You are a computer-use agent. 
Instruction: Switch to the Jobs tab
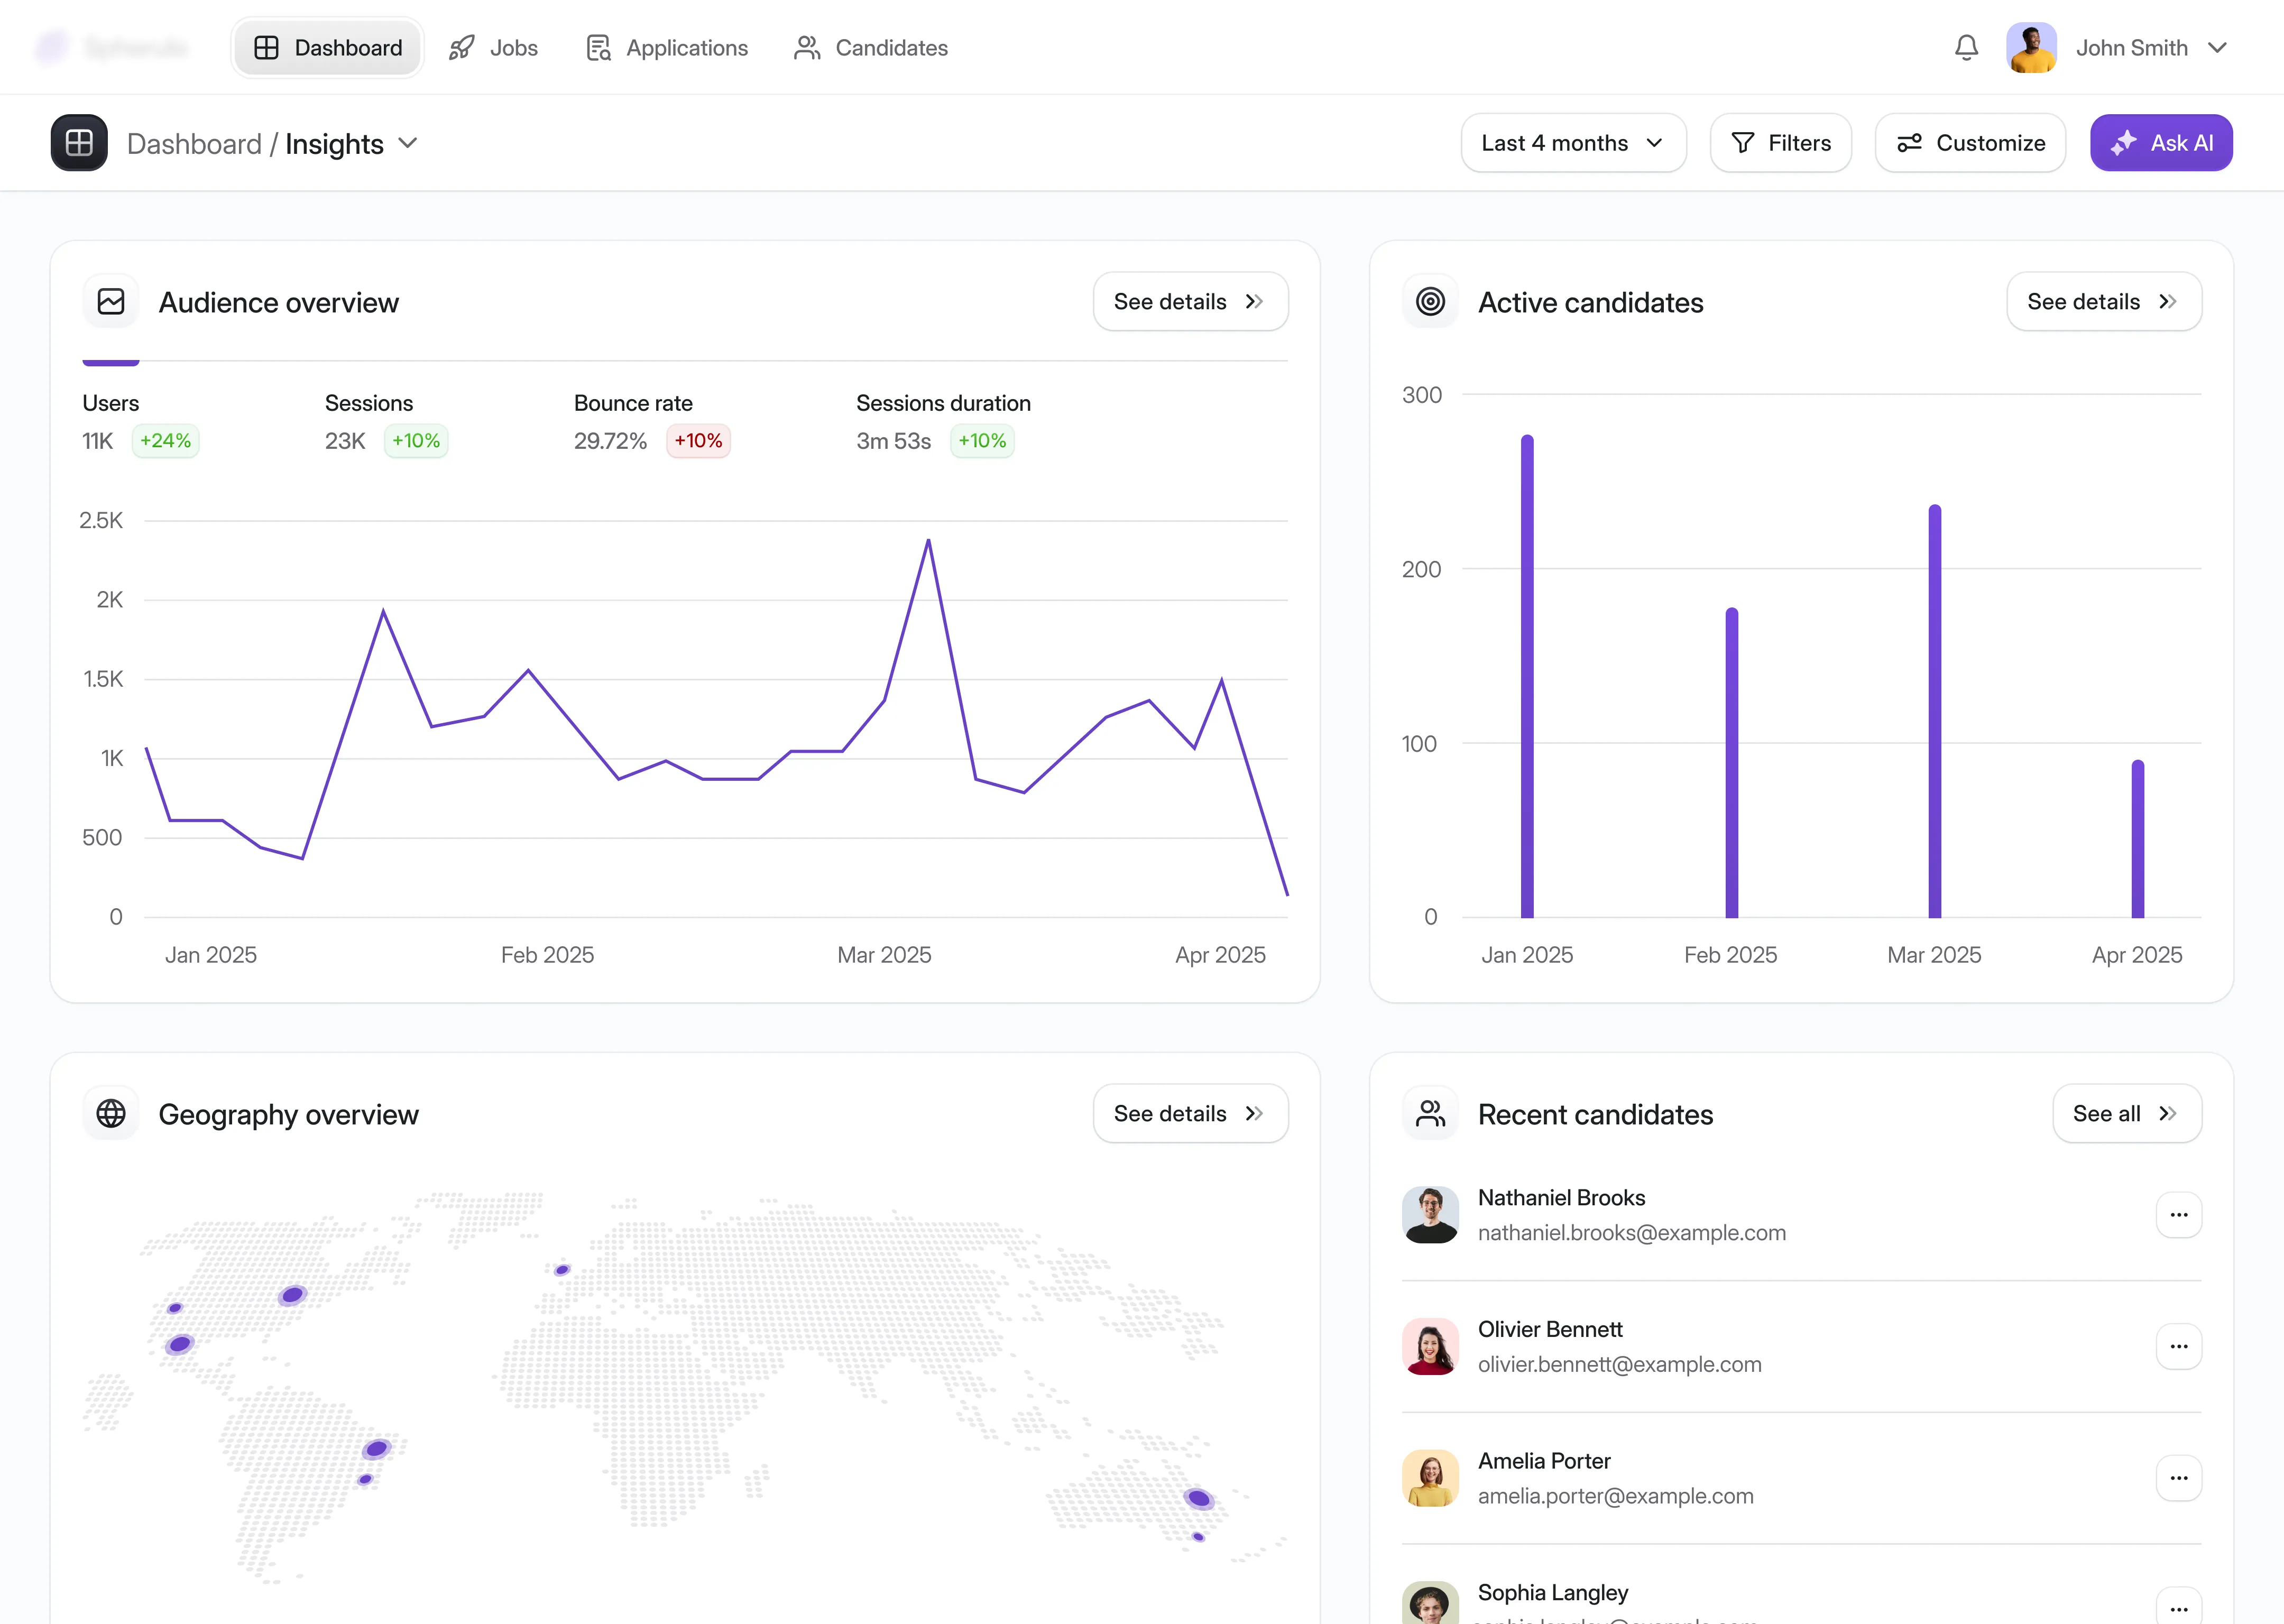[x=493, y=47]
